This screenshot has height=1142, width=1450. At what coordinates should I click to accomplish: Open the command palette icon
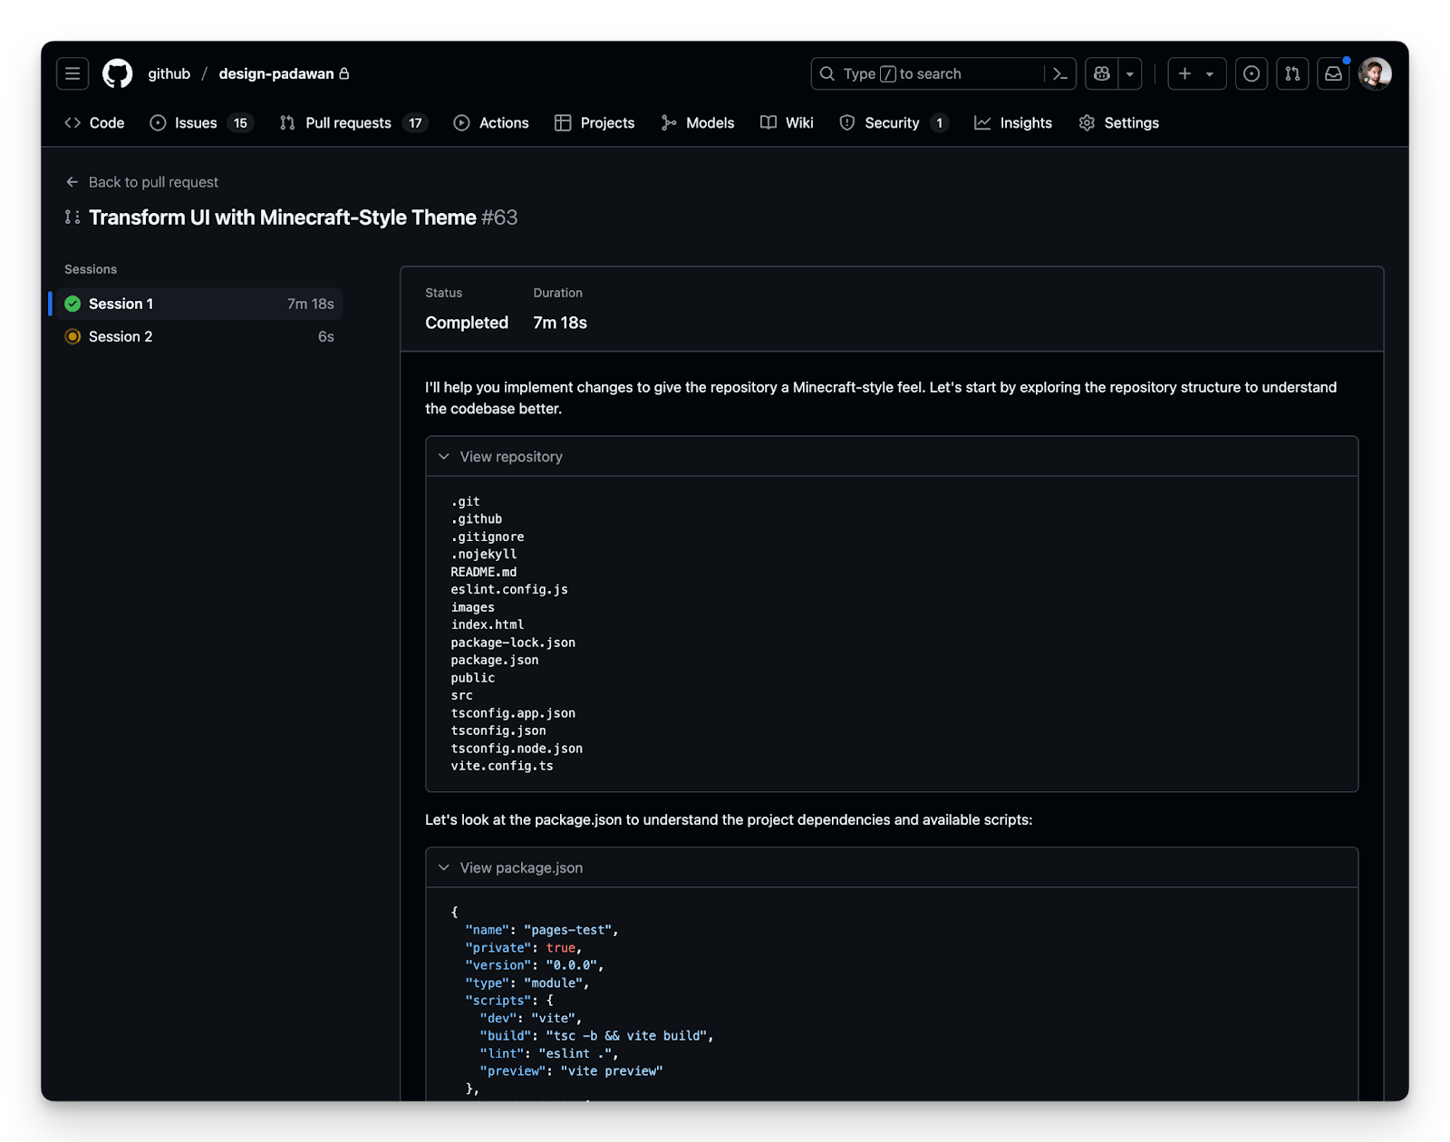tap(1059, 73)
